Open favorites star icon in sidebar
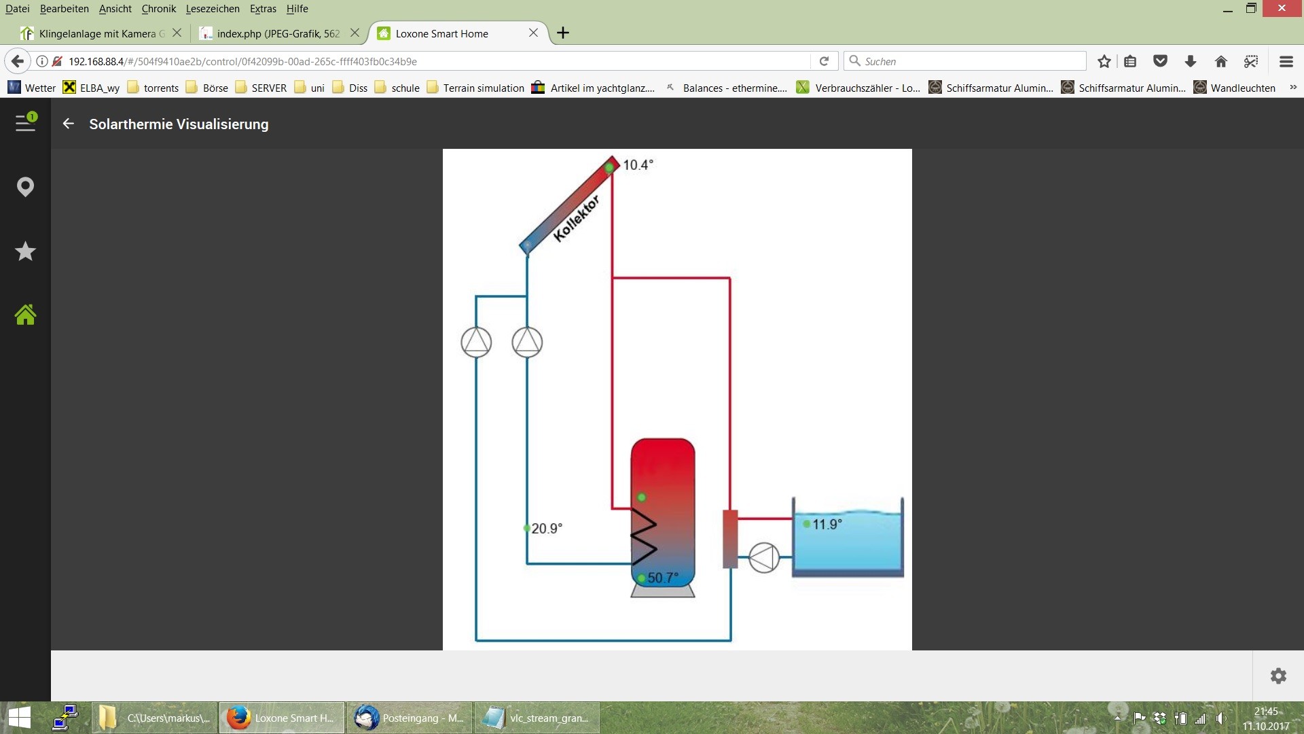This screenshot has height=734, width=1304. [25, 251]
